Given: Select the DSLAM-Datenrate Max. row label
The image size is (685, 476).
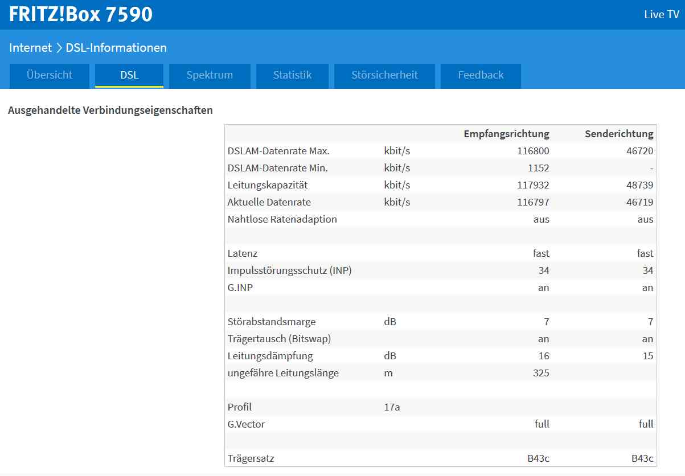Looking at the screenshot, I should pyautogui.click(x=278, y=151).
